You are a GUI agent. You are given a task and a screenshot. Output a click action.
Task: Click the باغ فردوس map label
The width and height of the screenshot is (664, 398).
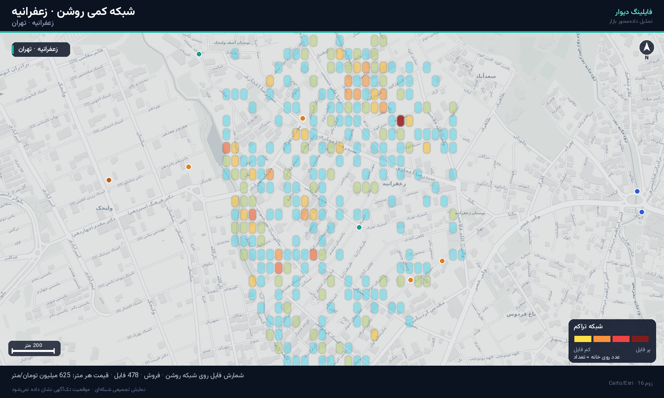(x=521, y=314)
